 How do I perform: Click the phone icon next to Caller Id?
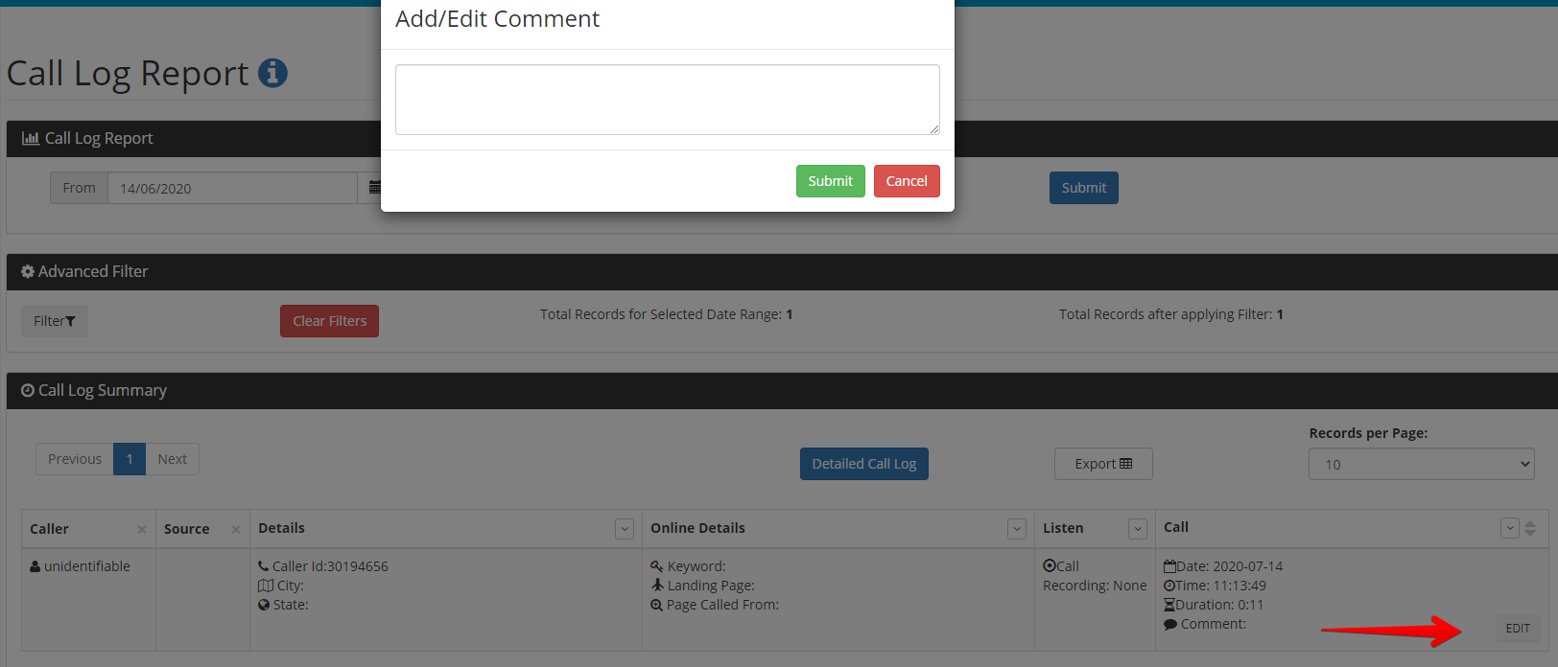pyautogui.click(x=264, y=566)
